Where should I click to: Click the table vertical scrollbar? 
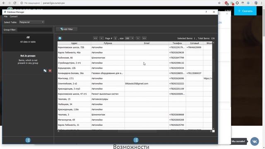(214, 85)
